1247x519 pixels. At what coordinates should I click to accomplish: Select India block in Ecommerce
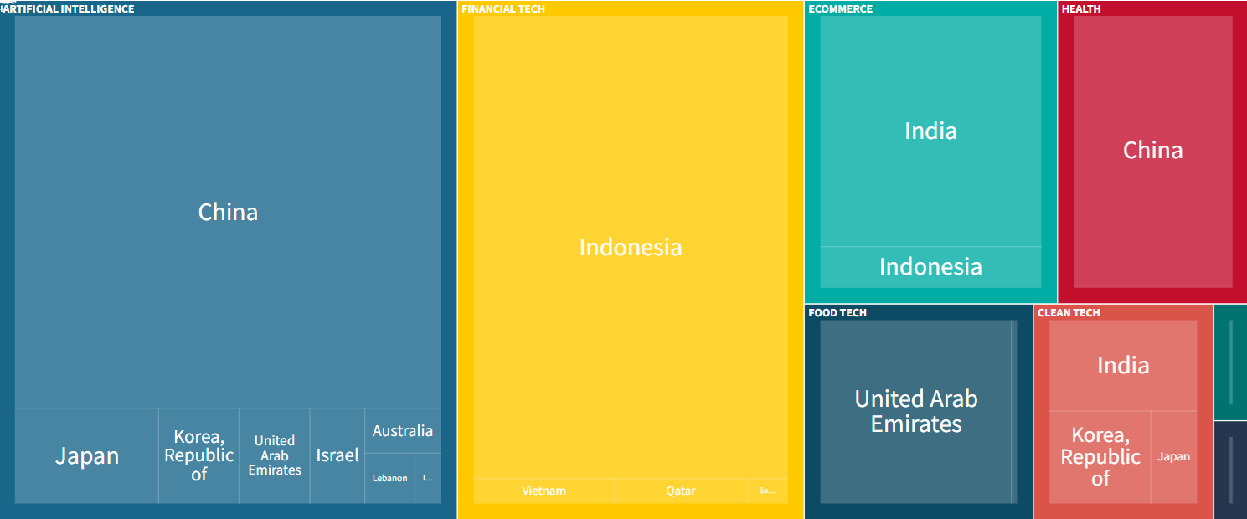pos(930,131)
